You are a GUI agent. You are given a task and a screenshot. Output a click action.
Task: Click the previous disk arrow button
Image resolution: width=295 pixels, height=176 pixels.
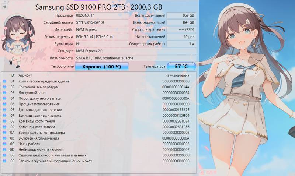[x=4, y=6]
